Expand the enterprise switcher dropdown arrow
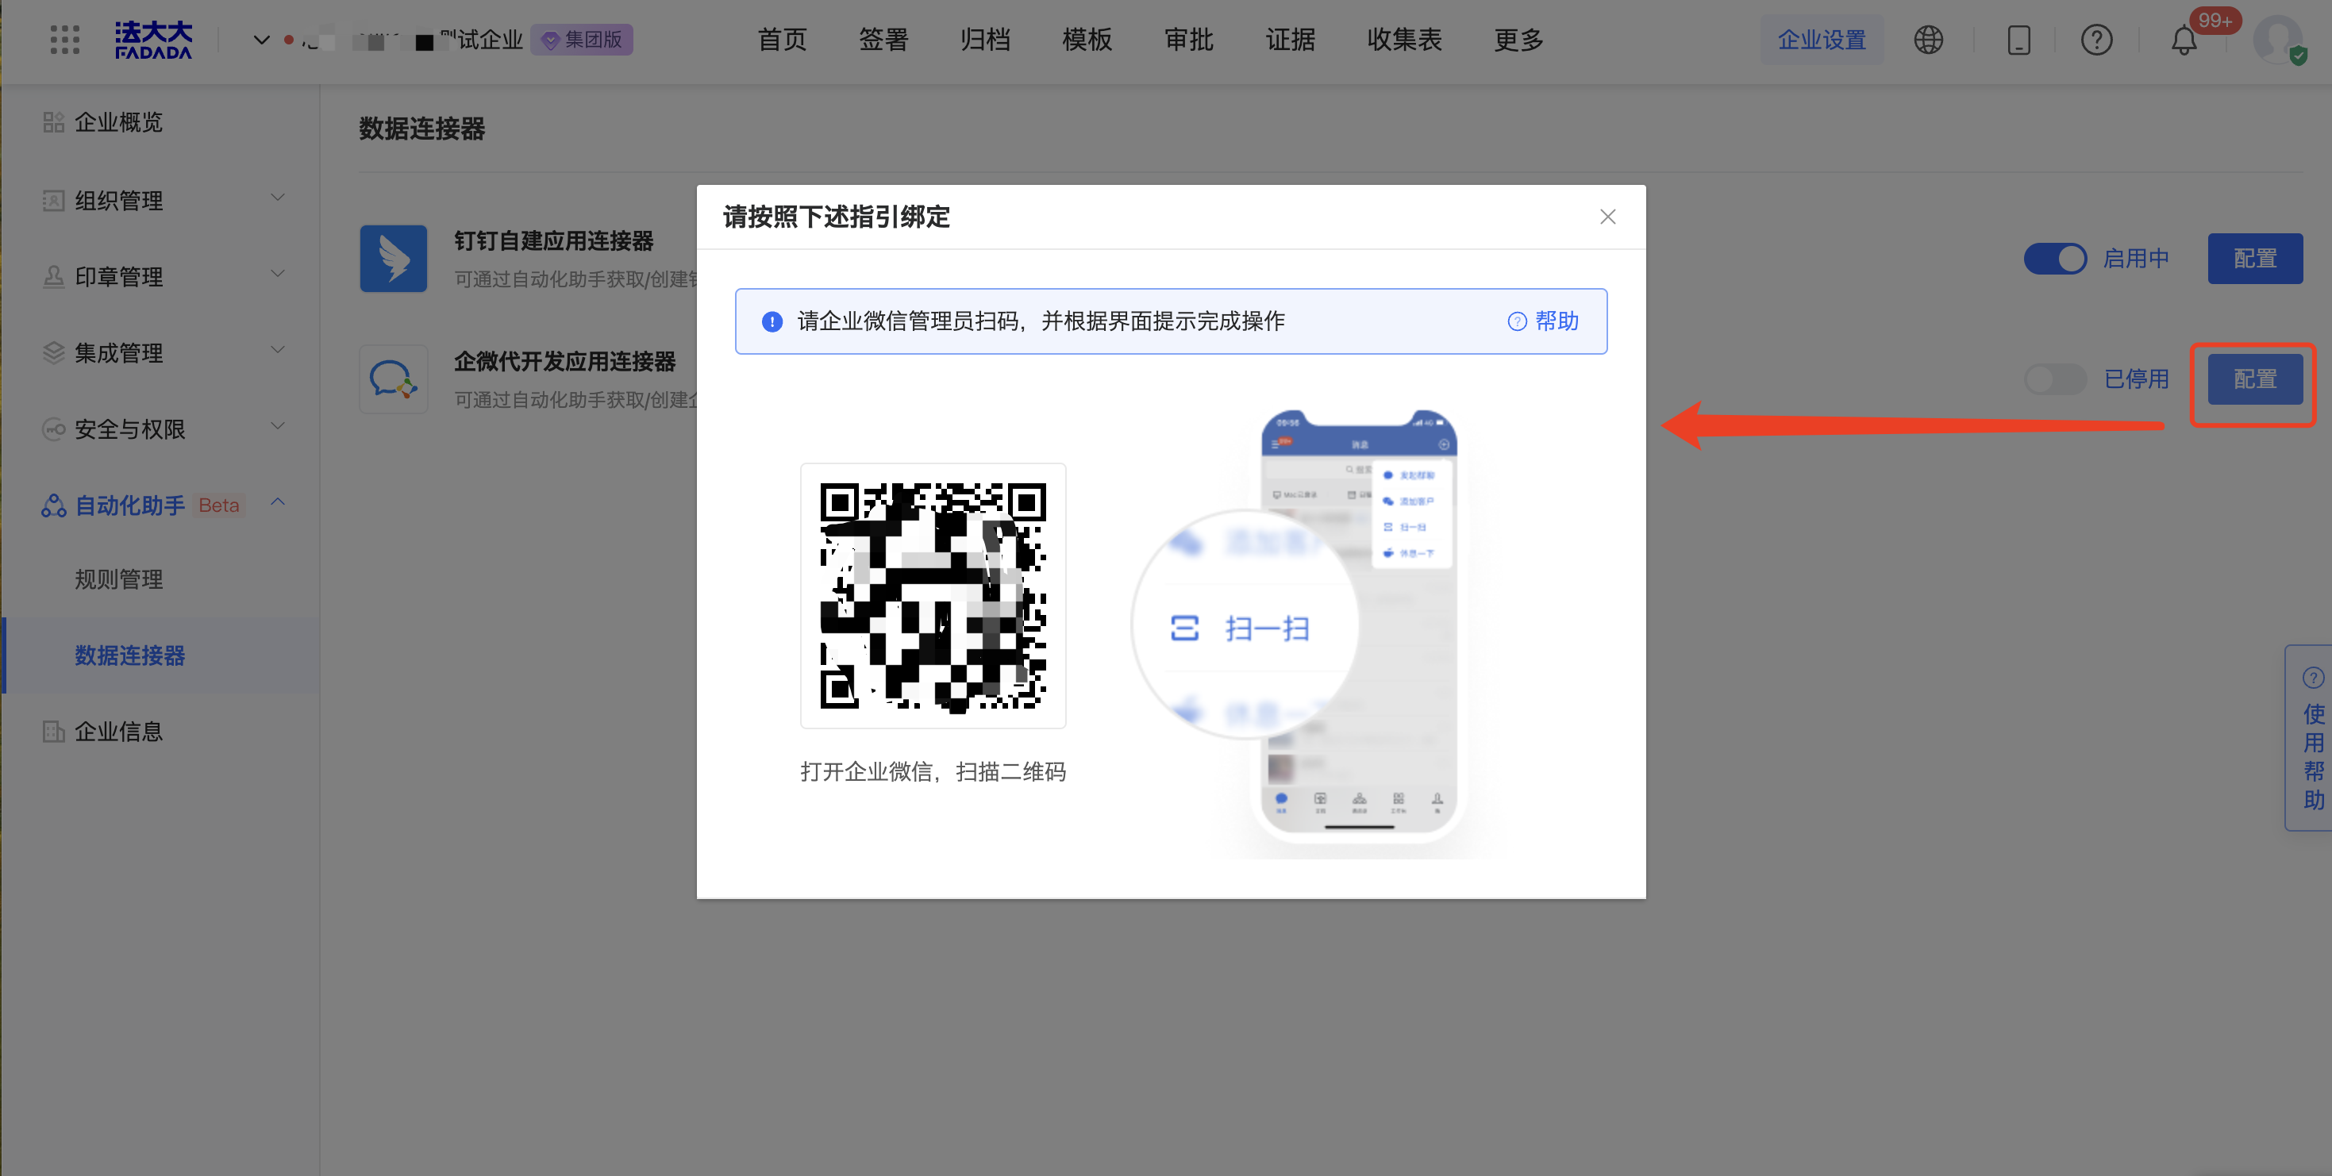2332x1176 pixels. pos(260,40)
